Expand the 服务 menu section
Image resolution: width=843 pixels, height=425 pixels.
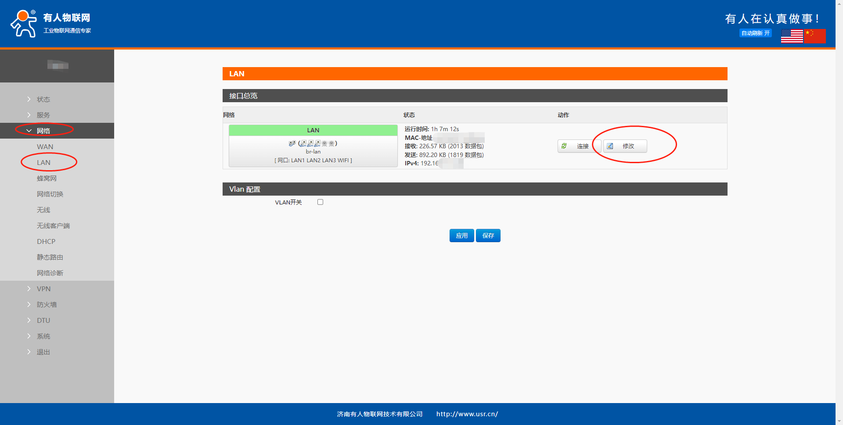pos(43,115)
